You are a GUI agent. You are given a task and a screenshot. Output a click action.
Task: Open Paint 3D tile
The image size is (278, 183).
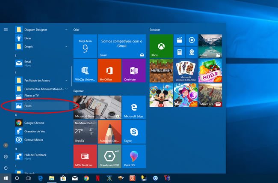click(x=134, y=156)
